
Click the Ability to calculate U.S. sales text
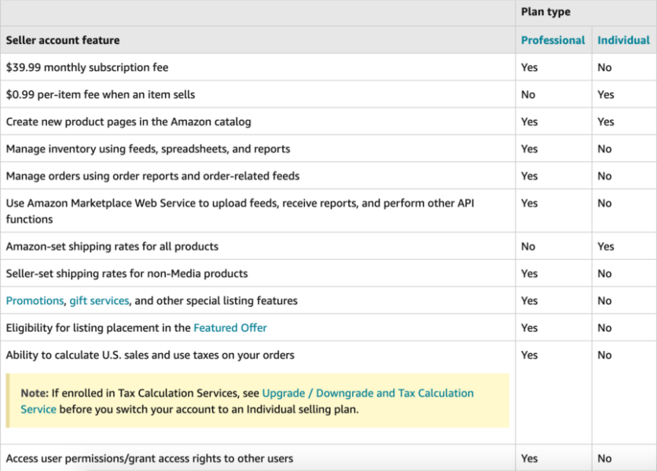click(150, 355)
